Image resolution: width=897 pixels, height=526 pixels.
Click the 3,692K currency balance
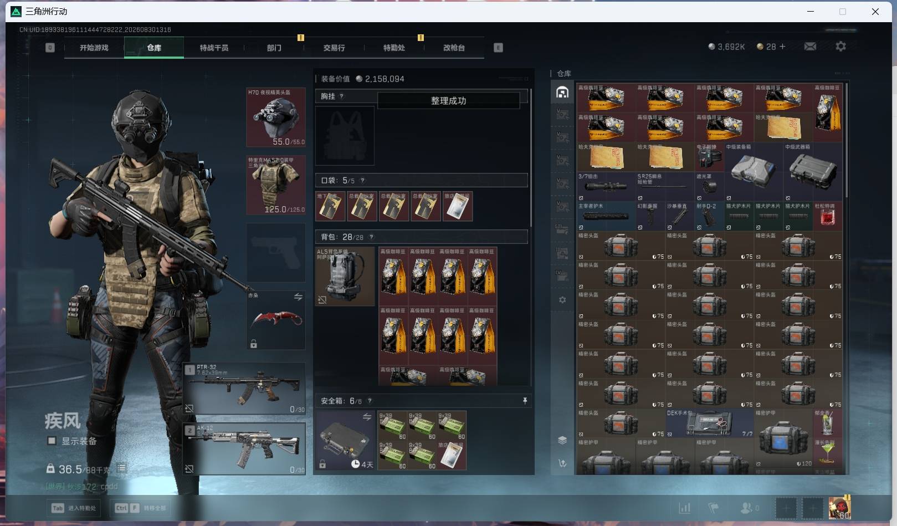coord(726,47)
